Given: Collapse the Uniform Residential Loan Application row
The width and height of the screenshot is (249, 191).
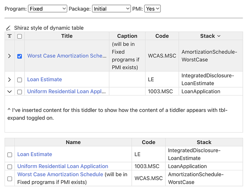Looking at the screenshot, I should coord(10,92).
